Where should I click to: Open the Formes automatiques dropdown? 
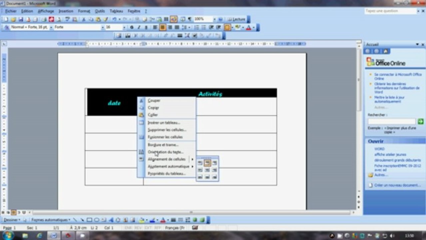(x=51, y=220)
